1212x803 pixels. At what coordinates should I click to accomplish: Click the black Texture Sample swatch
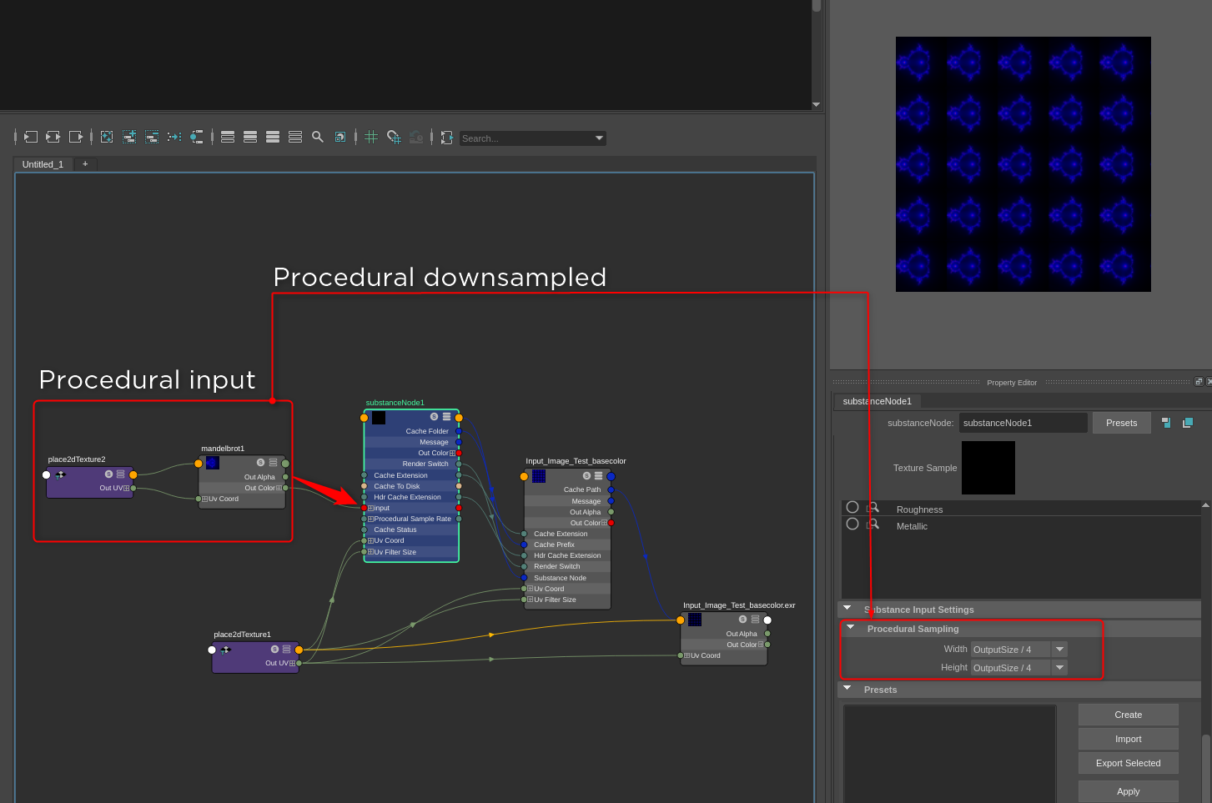tap(988, 468)
